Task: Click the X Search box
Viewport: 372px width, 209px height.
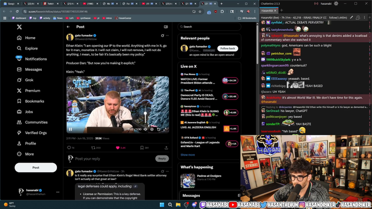Action: (x=209, y=27)
